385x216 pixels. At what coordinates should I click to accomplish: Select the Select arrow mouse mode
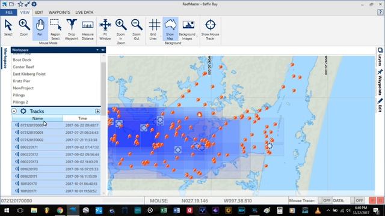[x=8, y=28]
